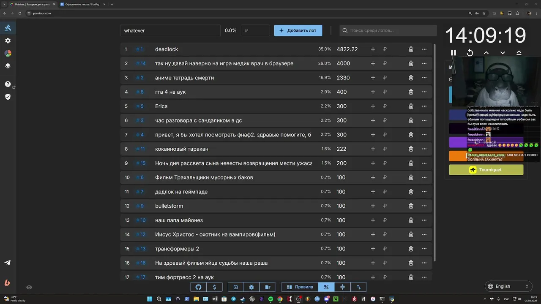Click the Boosty logo at sidebar bottom

coord(7,283)
